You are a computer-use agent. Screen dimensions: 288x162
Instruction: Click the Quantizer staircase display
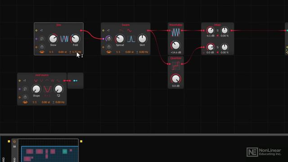pyautogui.click(x=176, y=66)
